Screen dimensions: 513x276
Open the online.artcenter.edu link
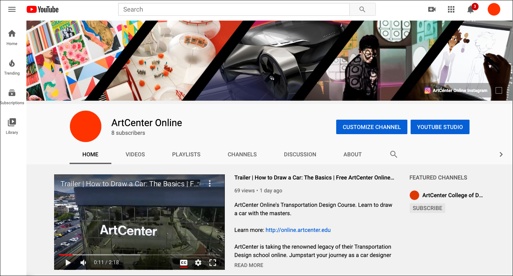click(x=298, y=230)
